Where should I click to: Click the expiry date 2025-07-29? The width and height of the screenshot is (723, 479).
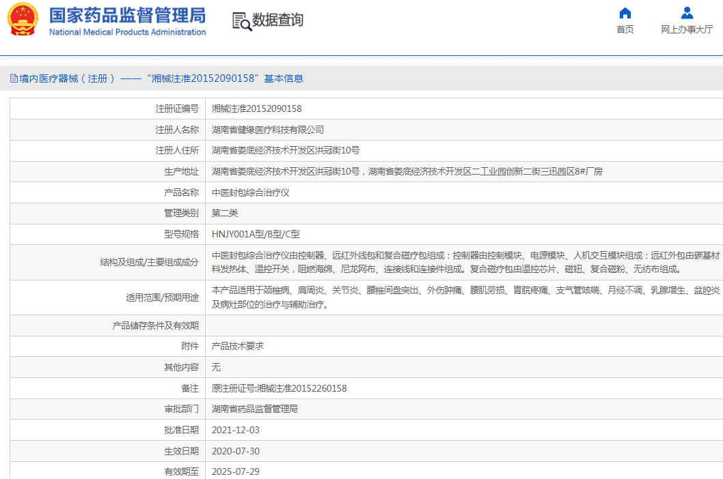pos(235,471)
